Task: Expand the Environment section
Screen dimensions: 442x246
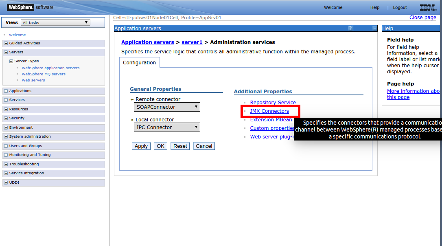Action: point(6,127)
